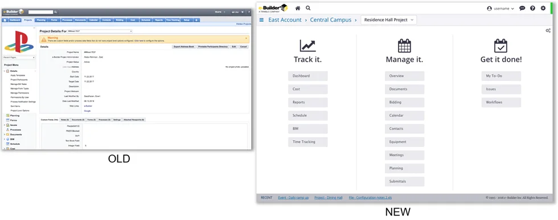Click the Dashboard button under Track it
This screenshot has height=220, width=558.
308,76
